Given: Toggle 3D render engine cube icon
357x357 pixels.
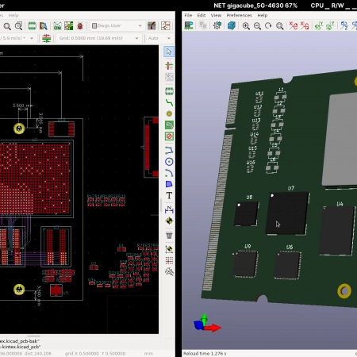Looking at the screenshot, I should 232,25.
